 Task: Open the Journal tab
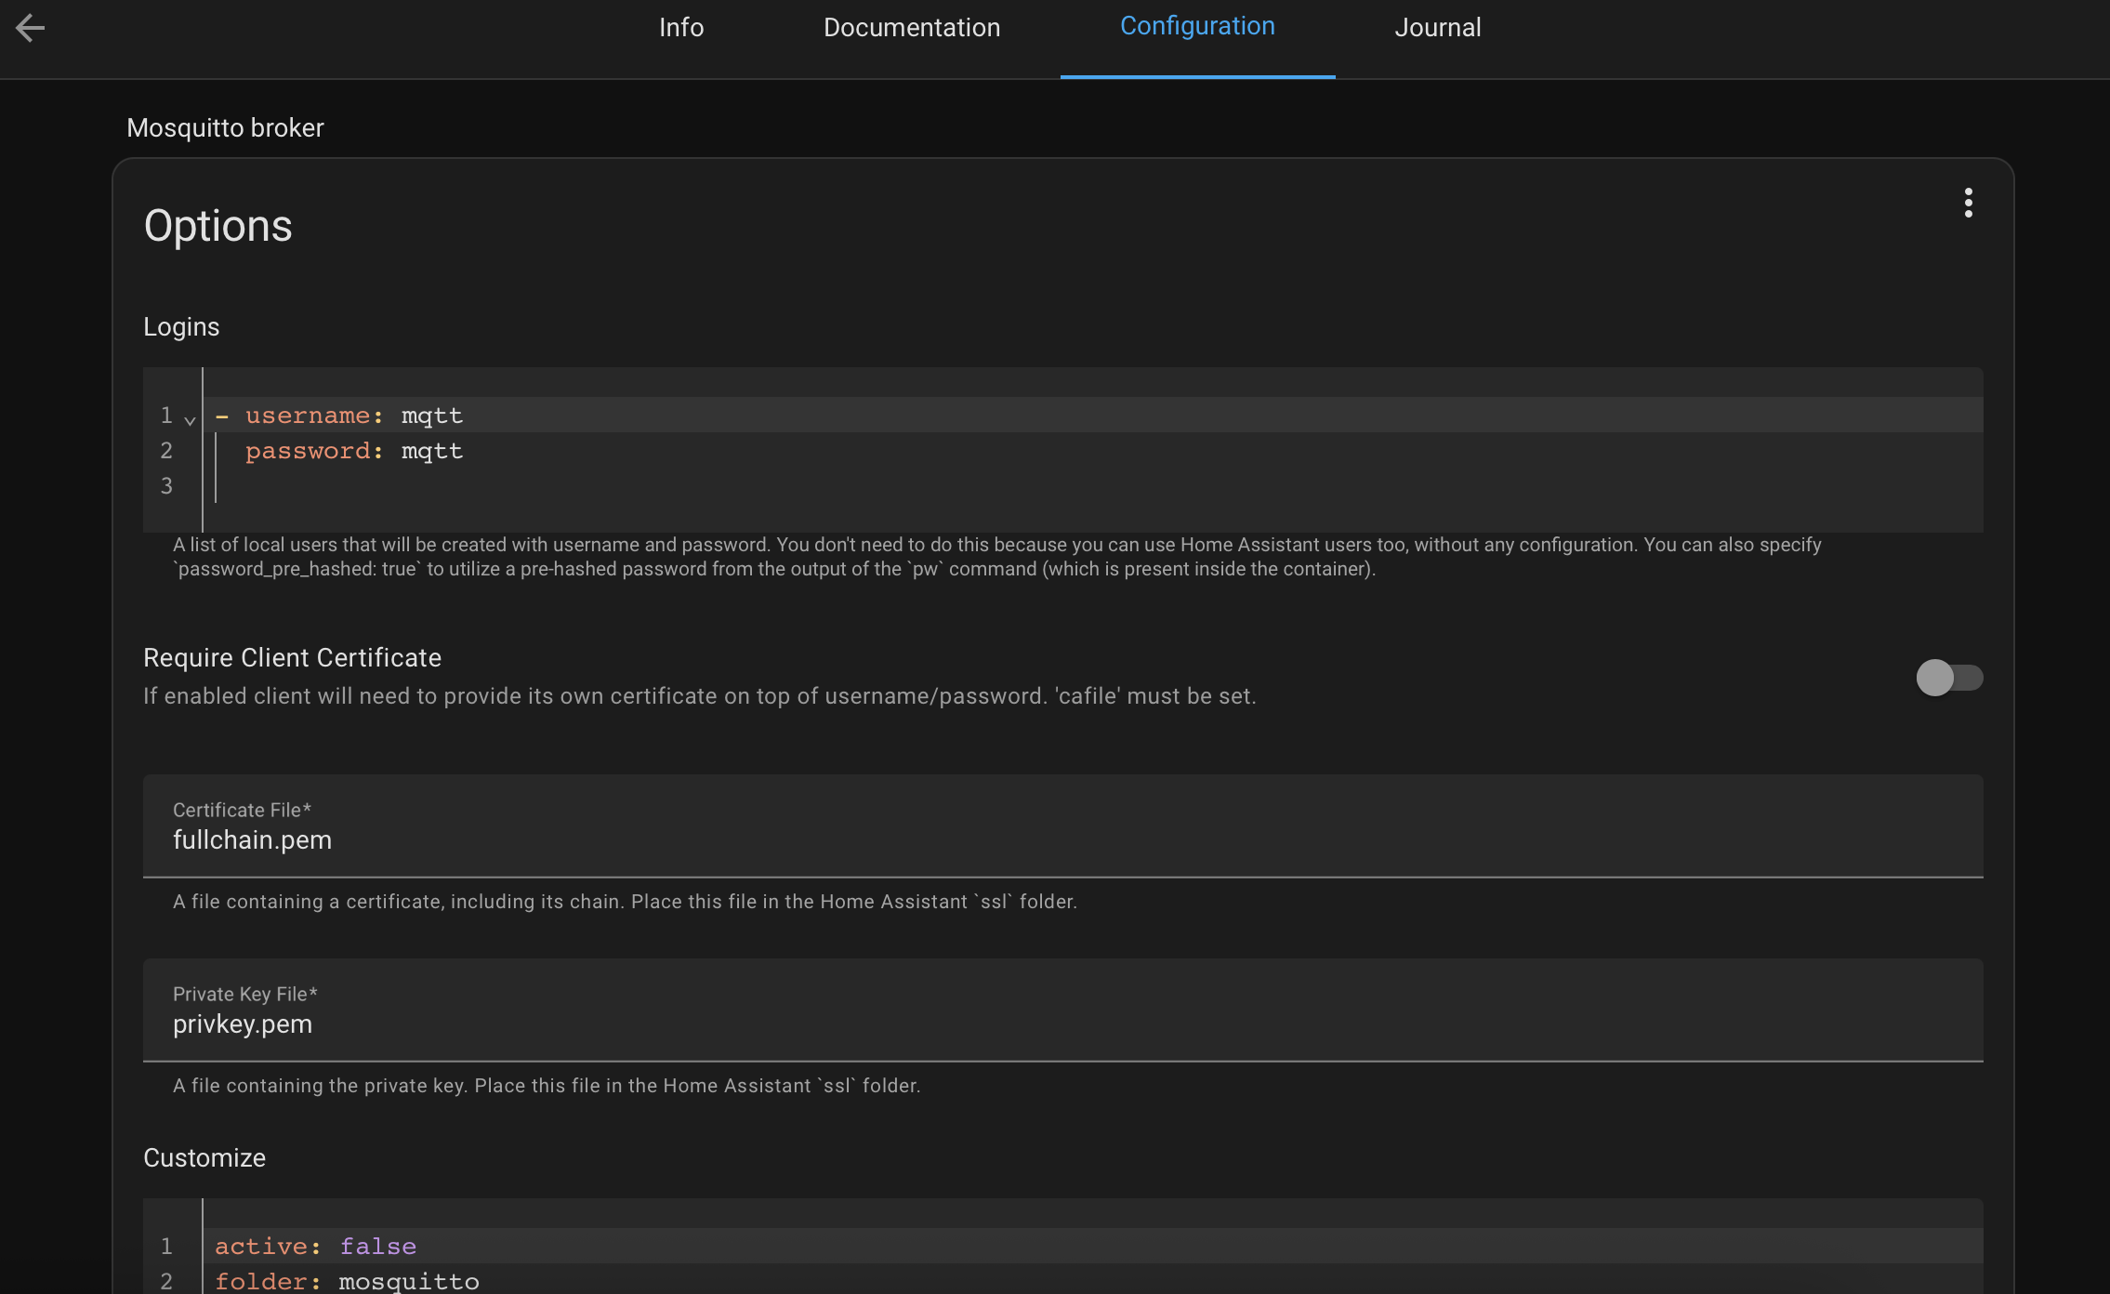click(x=1437, y=28)
